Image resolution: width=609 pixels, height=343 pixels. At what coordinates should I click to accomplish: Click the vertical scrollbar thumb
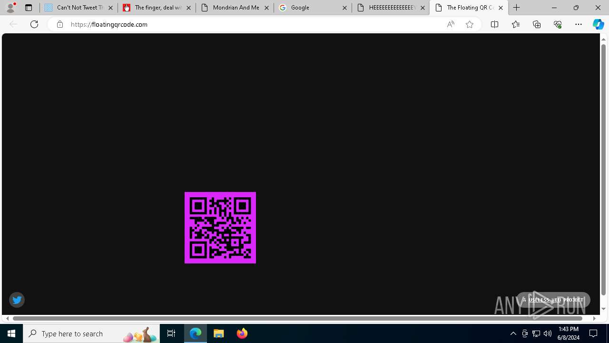pyautogui.click(x=604, y=169)
